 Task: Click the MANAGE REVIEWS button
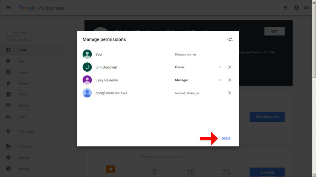point(267,172)
